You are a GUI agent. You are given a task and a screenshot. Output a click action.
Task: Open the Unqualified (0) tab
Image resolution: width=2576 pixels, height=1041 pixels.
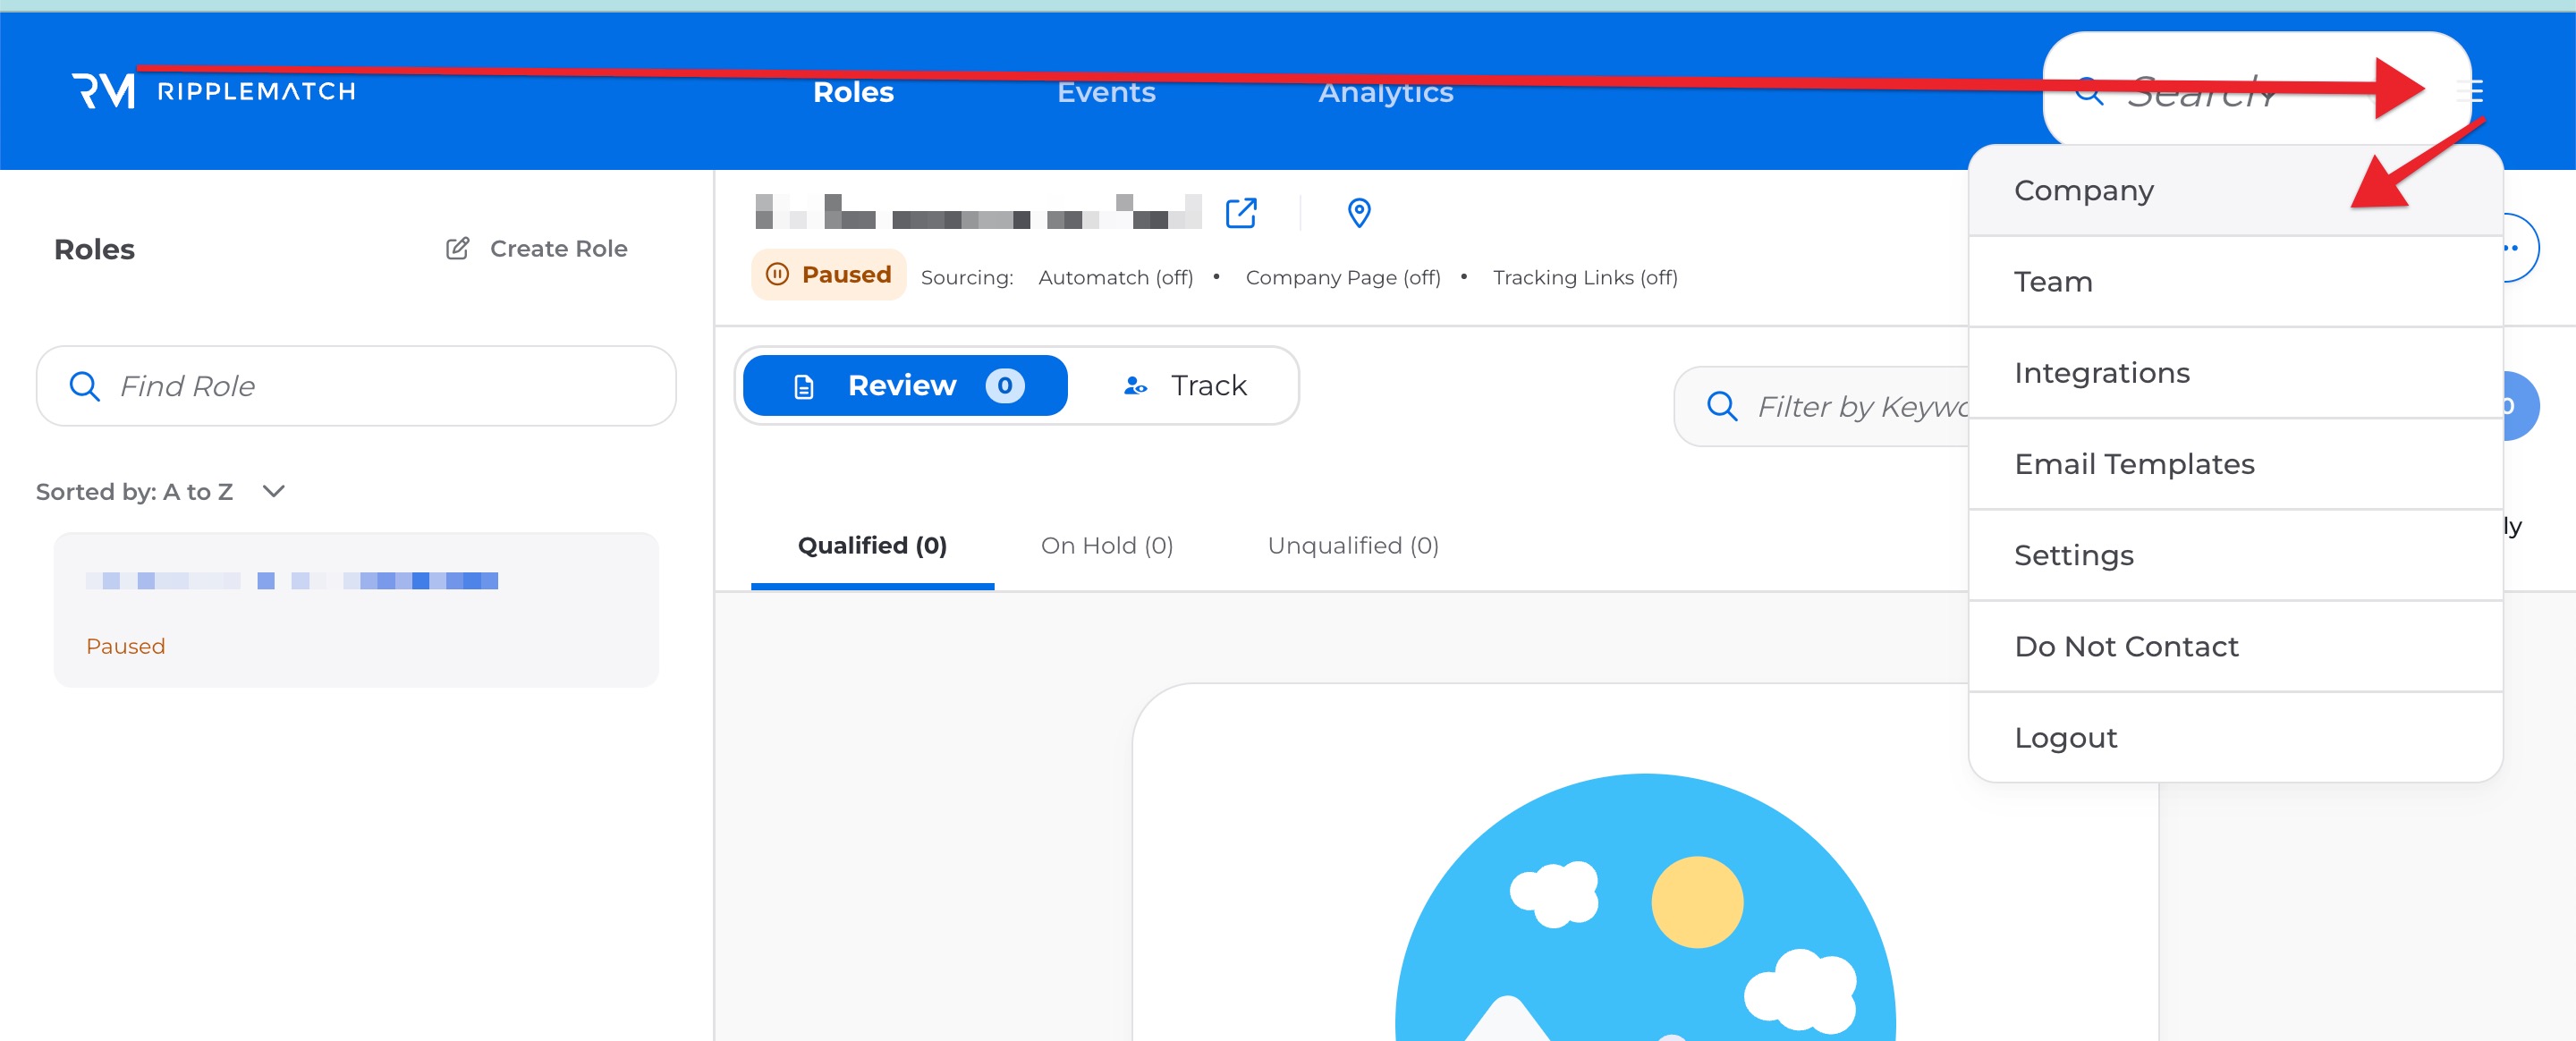click(1352, 545)
